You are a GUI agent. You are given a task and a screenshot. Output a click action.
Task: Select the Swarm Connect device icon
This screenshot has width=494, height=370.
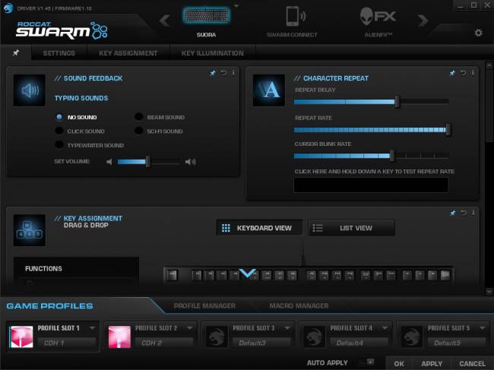(x=291, y=17)
